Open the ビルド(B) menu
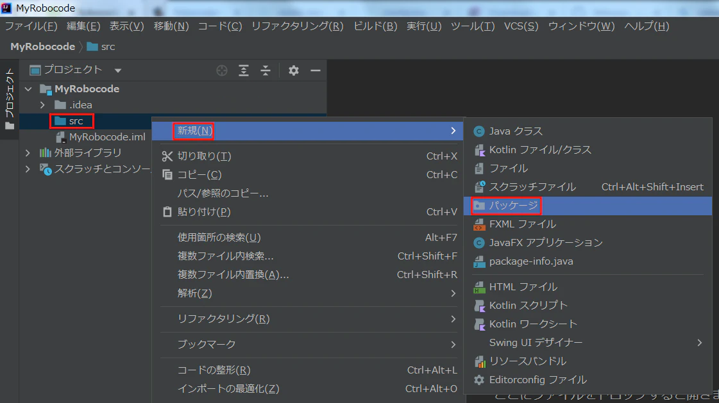This screenshot has width=719, height=403. coord(376,26)
